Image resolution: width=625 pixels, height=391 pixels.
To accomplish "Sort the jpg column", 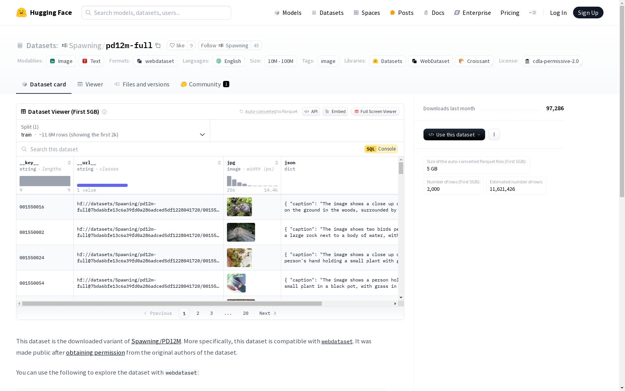I will tap(277, 163).
